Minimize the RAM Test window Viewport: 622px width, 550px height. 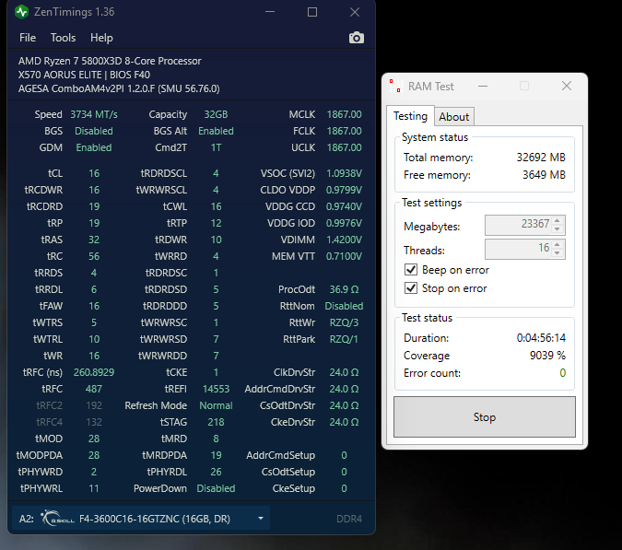point(483,86)
